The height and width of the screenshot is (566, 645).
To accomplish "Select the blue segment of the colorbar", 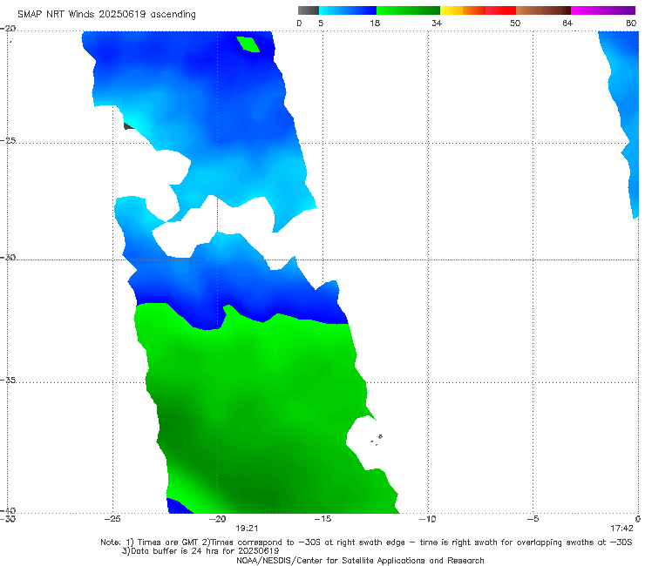I will (x=348, y=10).
